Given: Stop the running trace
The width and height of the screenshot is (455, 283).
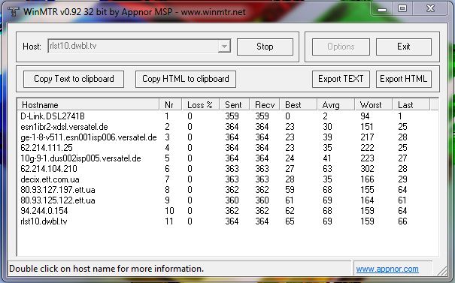Looking at the screenshot, I should (x=265, y=47).
